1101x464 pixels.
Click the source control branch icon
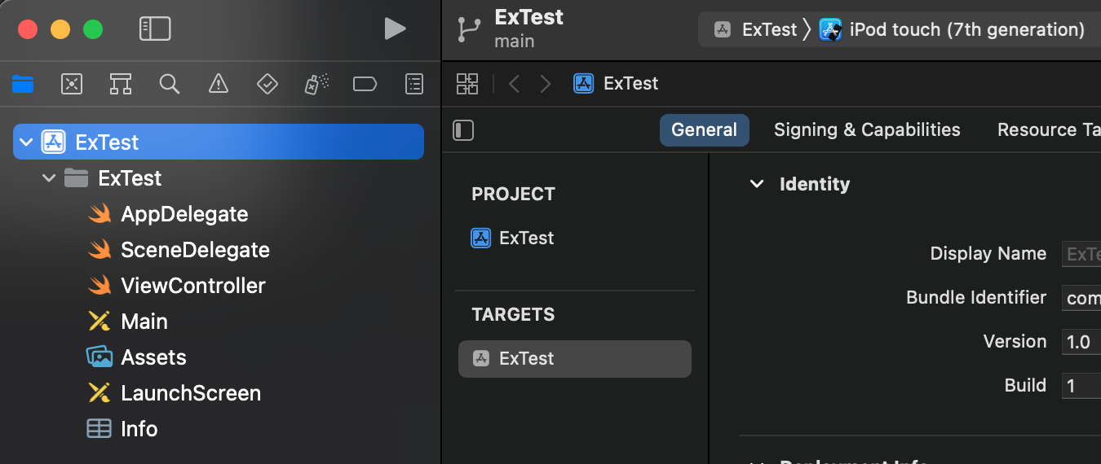(469, 29)
